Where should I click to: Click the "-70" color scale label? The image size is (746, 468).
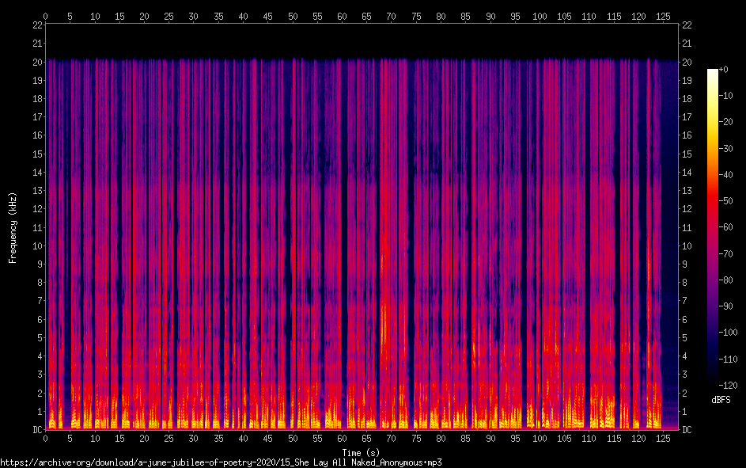tap(725, 253)
